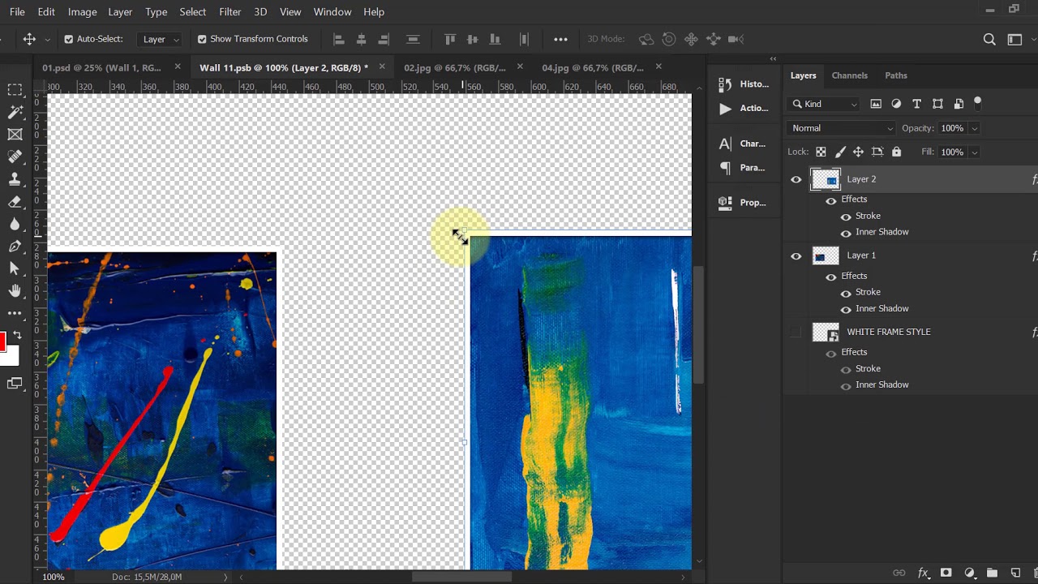Align horizontal centers in options bar
The image size is (1038, 584).
[362, 39]
